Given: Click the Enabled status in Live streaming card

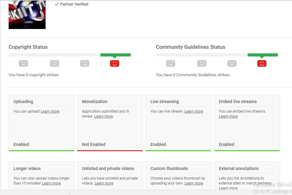Looking at the screenshot, I should click(158, 144).
